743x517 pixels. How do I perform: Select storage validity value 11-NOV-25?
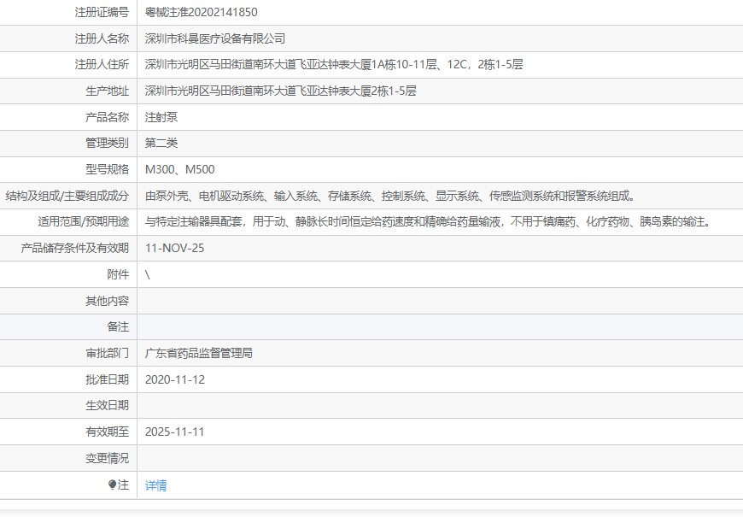coord(175,248)
